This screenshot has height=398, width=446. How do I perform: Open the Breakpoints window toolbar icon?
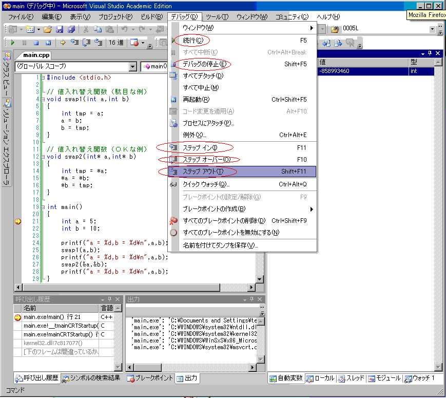(x=134, y=43)
